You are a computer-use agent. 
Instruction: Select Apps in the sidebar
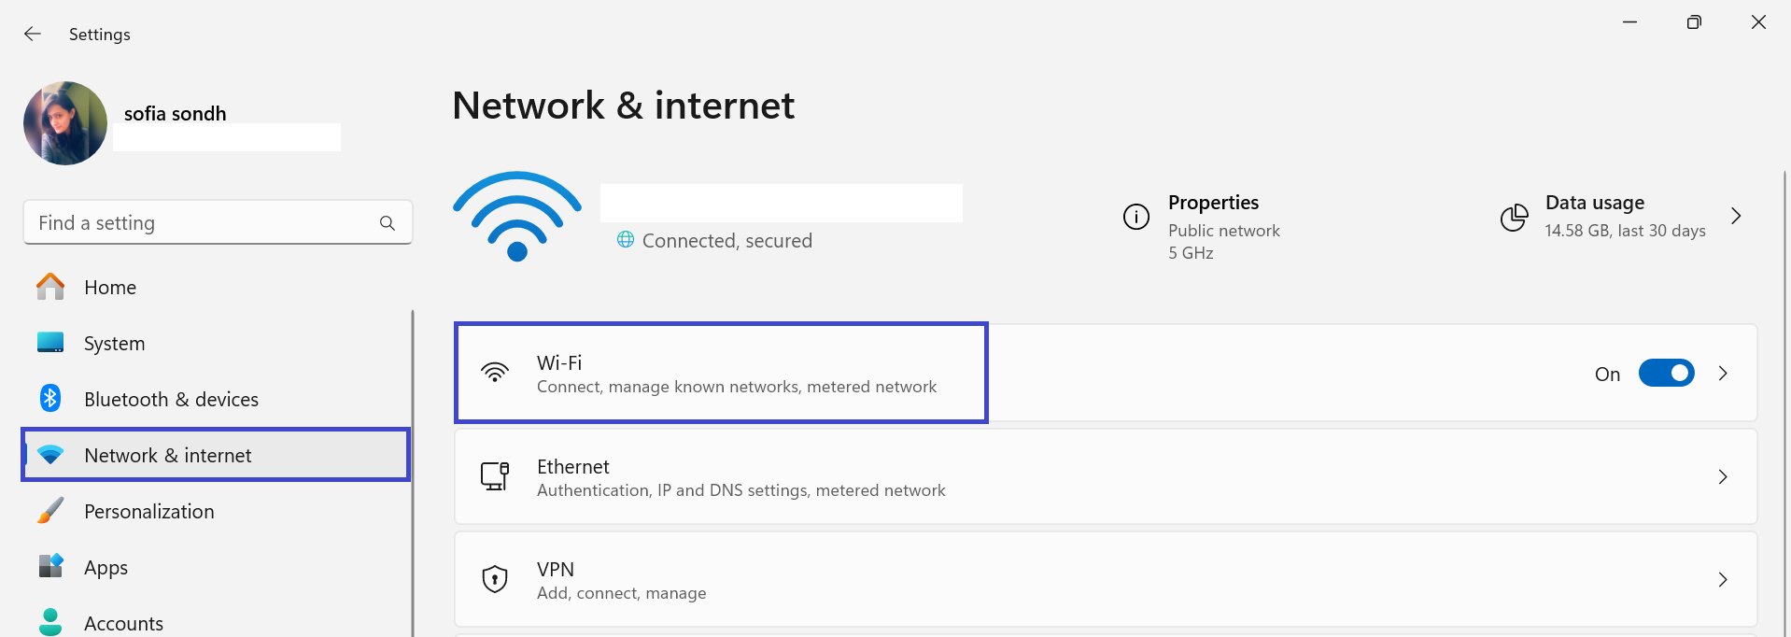pyautogui.click(x=106, y=568)
